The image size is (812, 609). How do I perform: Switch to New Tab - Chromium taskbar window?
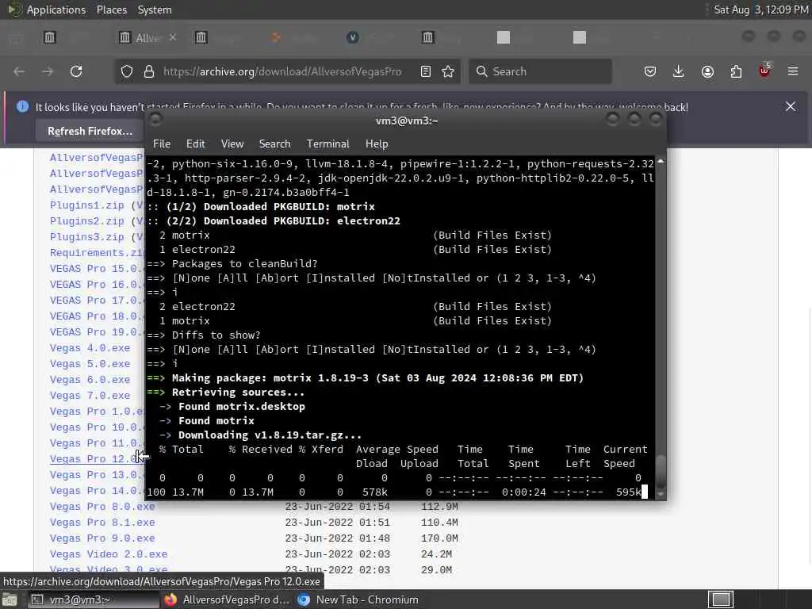coord(358,599)
